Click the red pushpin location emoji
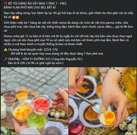Viewport: 137px width, 135px height. point(5,59)
